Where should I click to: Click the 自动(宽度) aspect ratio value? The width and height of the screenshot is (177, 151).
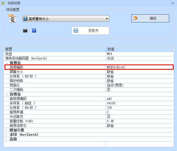[x=140, y=85]
